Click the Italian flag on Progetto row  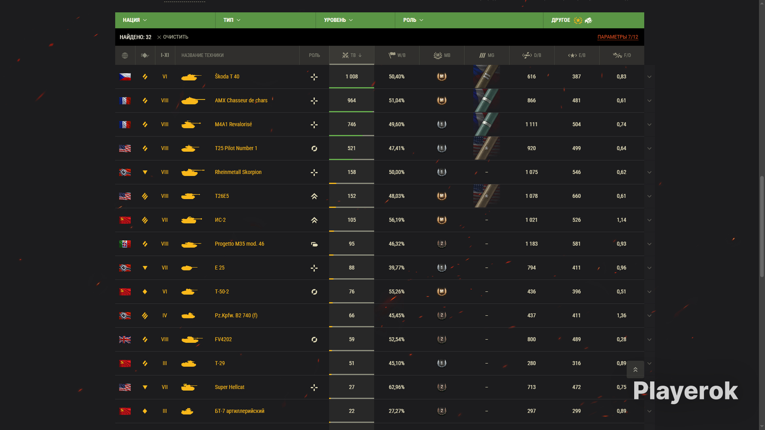[125, 244]
